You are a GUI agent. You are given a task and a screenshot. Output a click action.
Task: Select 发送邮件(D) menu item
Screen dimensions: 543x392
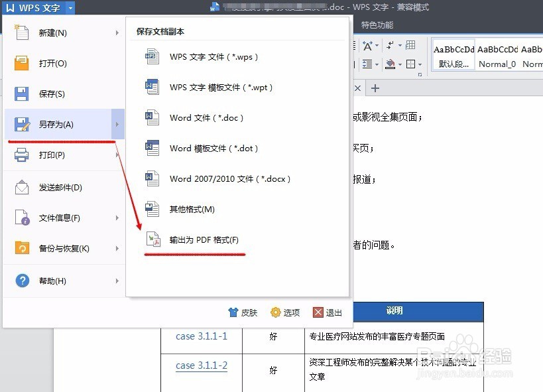[64, 188]
